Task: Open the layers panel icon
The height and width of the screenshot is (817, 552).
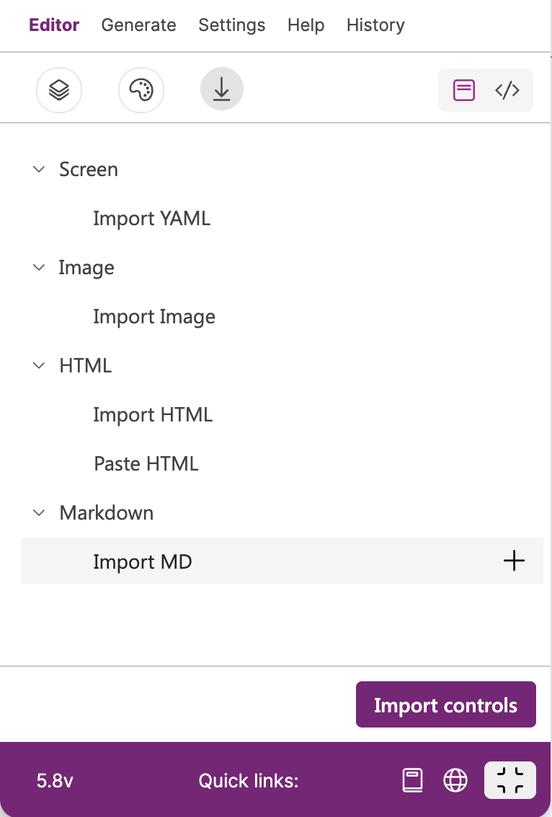Action: pos(59,90)
